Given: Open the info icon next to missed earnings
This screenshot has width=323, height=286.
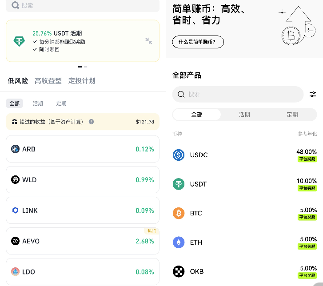Looking at the screenshot, I should 91,122.
